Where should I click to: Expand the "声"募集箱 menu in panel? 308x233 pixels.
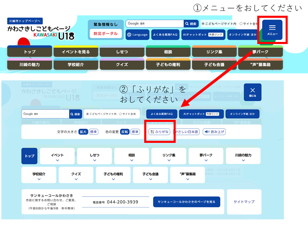188,175
